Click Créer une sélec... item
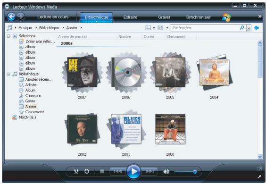This screenshot has height=184, width=266. [x=40, y=42]
